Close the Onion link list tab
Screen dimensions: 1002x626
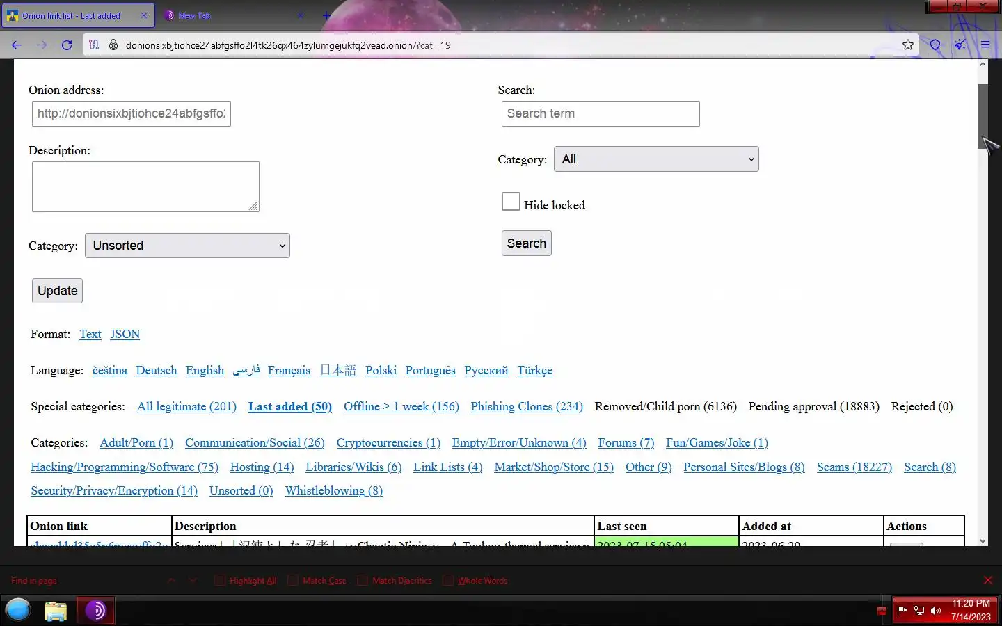(x=144, y=15)
